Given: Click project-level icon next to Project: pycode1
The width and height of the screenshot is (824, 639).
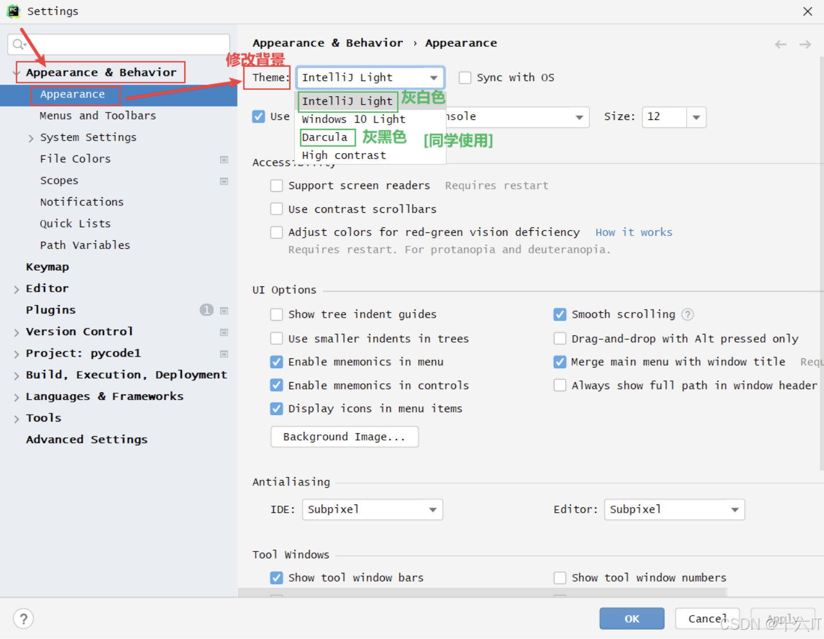Looking at the screenshot, I should 224,354.
